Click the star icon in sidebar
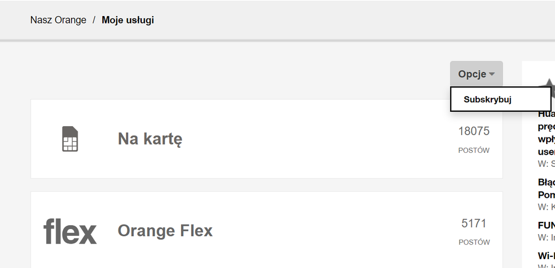 [x=548, y=87]
